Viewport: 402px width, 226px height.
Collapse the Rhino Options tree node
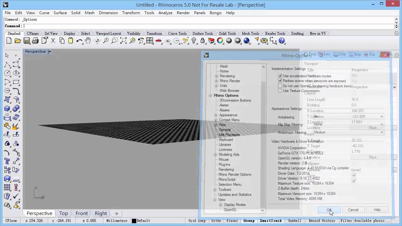click(210, 95)
